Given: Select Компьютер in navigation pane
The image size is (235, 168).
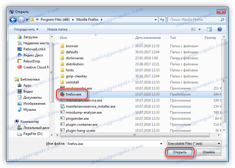Looking at the screenshot, I should pos(27,122).
